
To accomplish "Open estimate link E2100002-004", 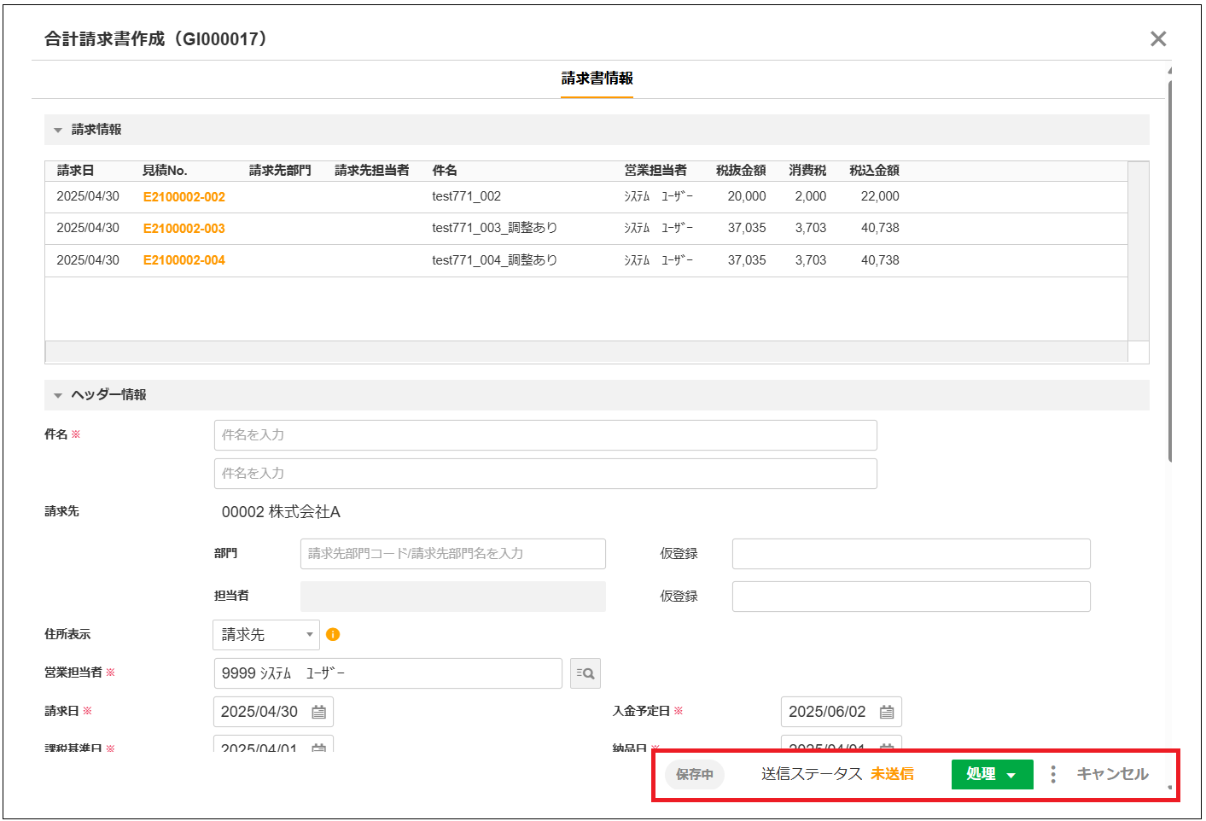I will (x=184, y=260).
